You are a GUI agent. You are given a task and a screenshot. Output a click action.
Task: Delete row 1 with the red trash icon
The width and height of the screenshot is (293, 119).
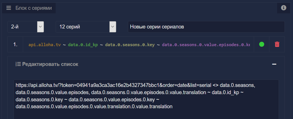click(x=277, y=44)
